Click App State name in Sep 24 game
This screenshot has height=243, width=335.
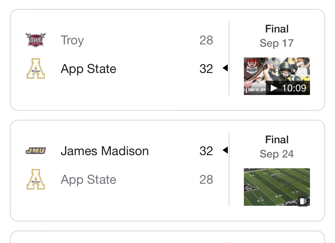[x=88, y=180]
